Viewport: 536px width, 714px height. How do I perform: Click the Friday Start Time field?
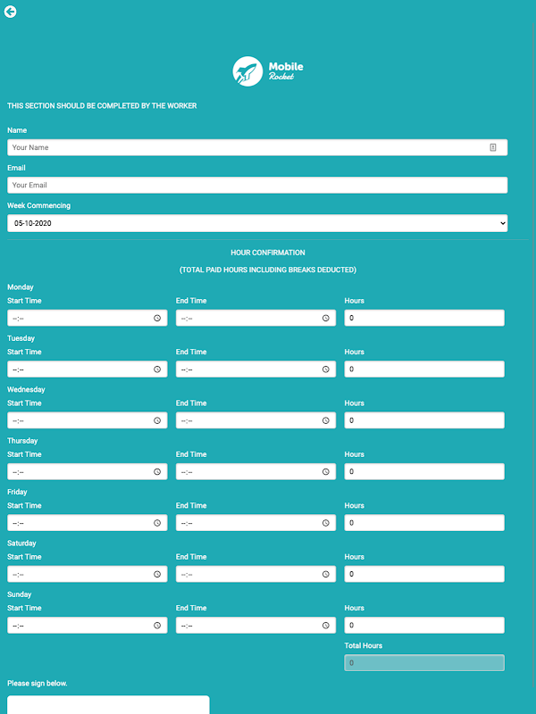click(87, 523)
